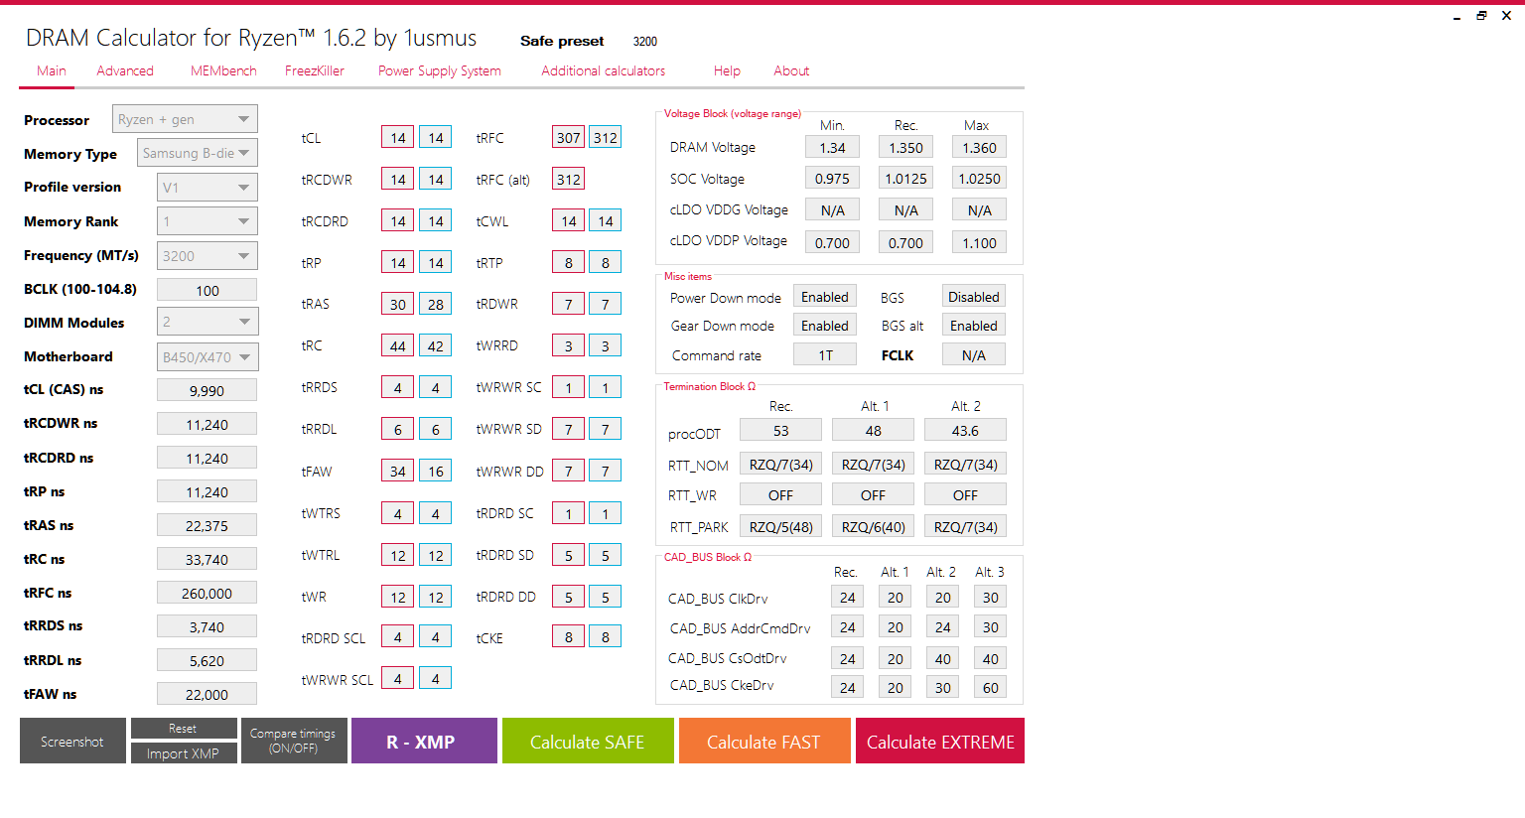This screenshot has width=1525, height=818.
Task: Select the Command rate 1T value
Action: 825,354
